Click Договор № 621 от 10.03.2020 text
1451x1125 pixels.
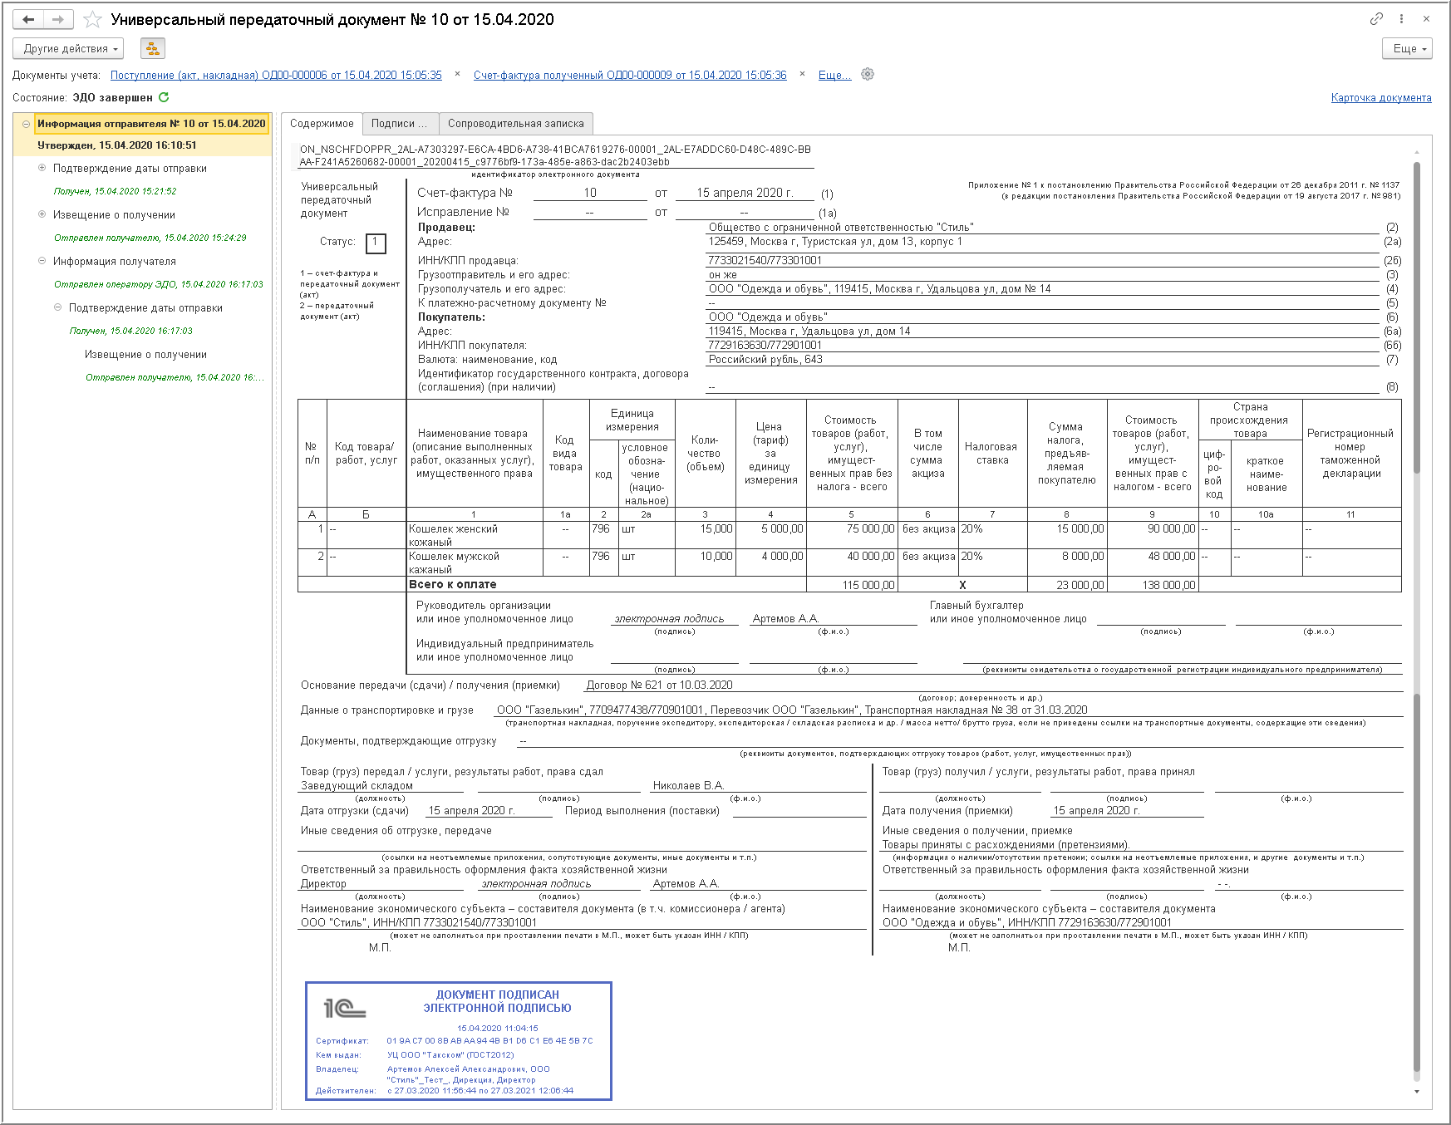pos(660,685)
